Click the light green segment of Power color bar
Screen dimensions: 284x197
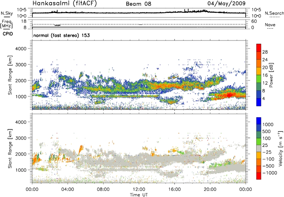(259, 79)
